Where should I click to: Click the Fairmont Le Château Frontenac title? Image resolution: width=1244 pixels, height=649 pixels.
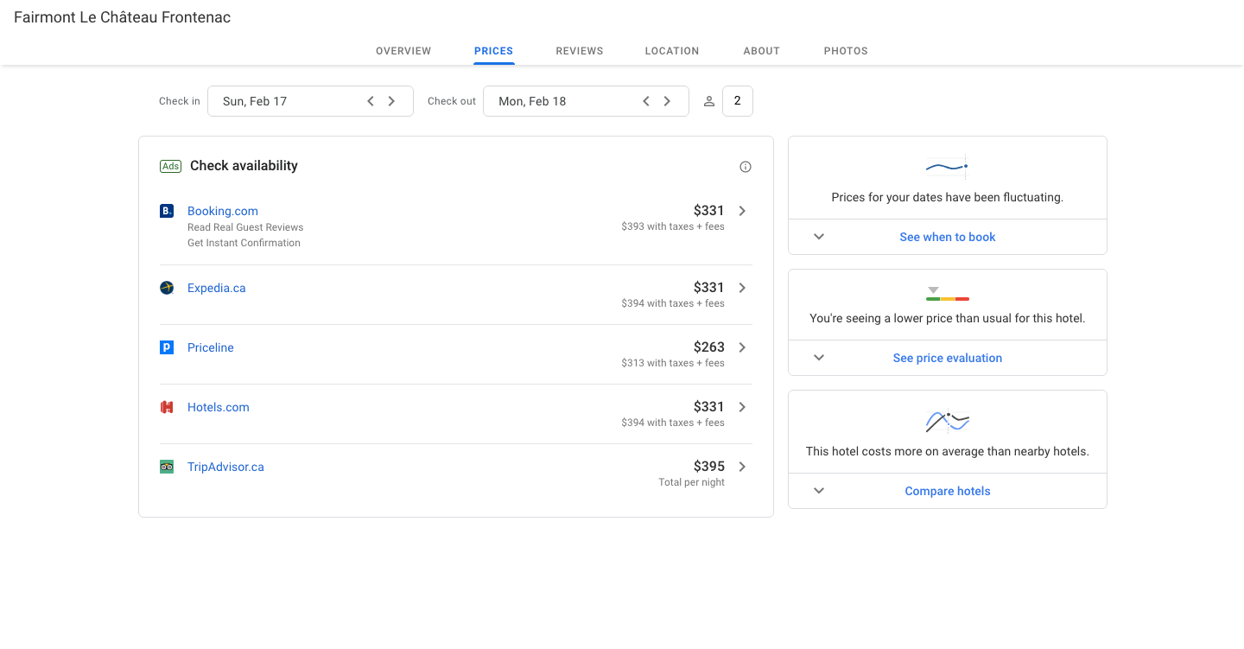(x=122, y=17)
